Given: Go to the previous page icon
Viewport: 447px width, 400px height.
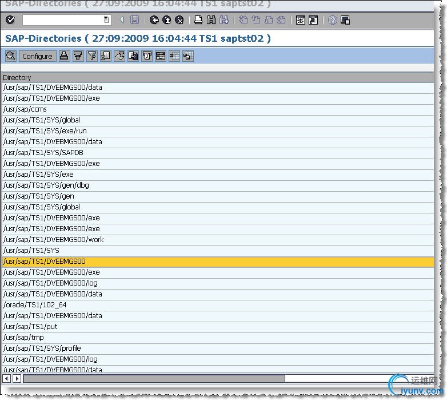Looking at the screenshot, I should [x=256, y=20].
